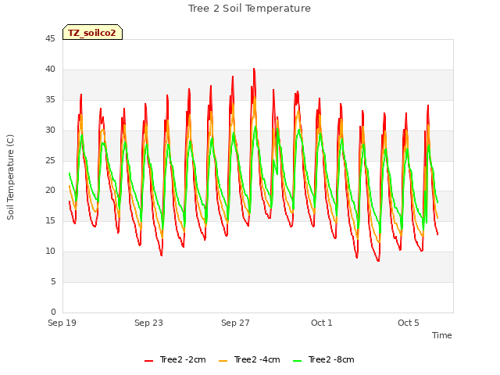The width and height of the screenshot is (500, 375).
Task: Click the 25 y-axis tick label
Action: [50, 160]
